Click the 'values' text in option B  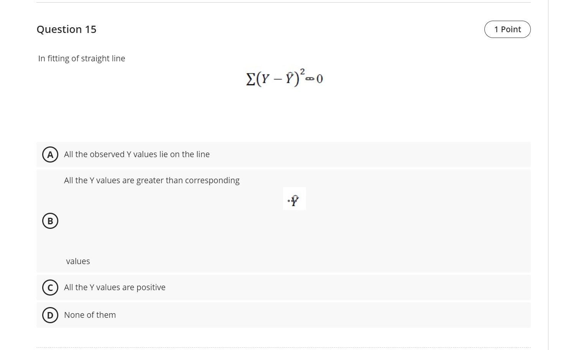coord(77,261)
